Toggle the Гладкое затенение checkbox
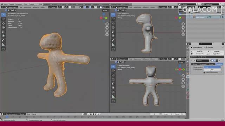Image resolution: width=225 pixels, height=126 pixels. tap(204, 72)
